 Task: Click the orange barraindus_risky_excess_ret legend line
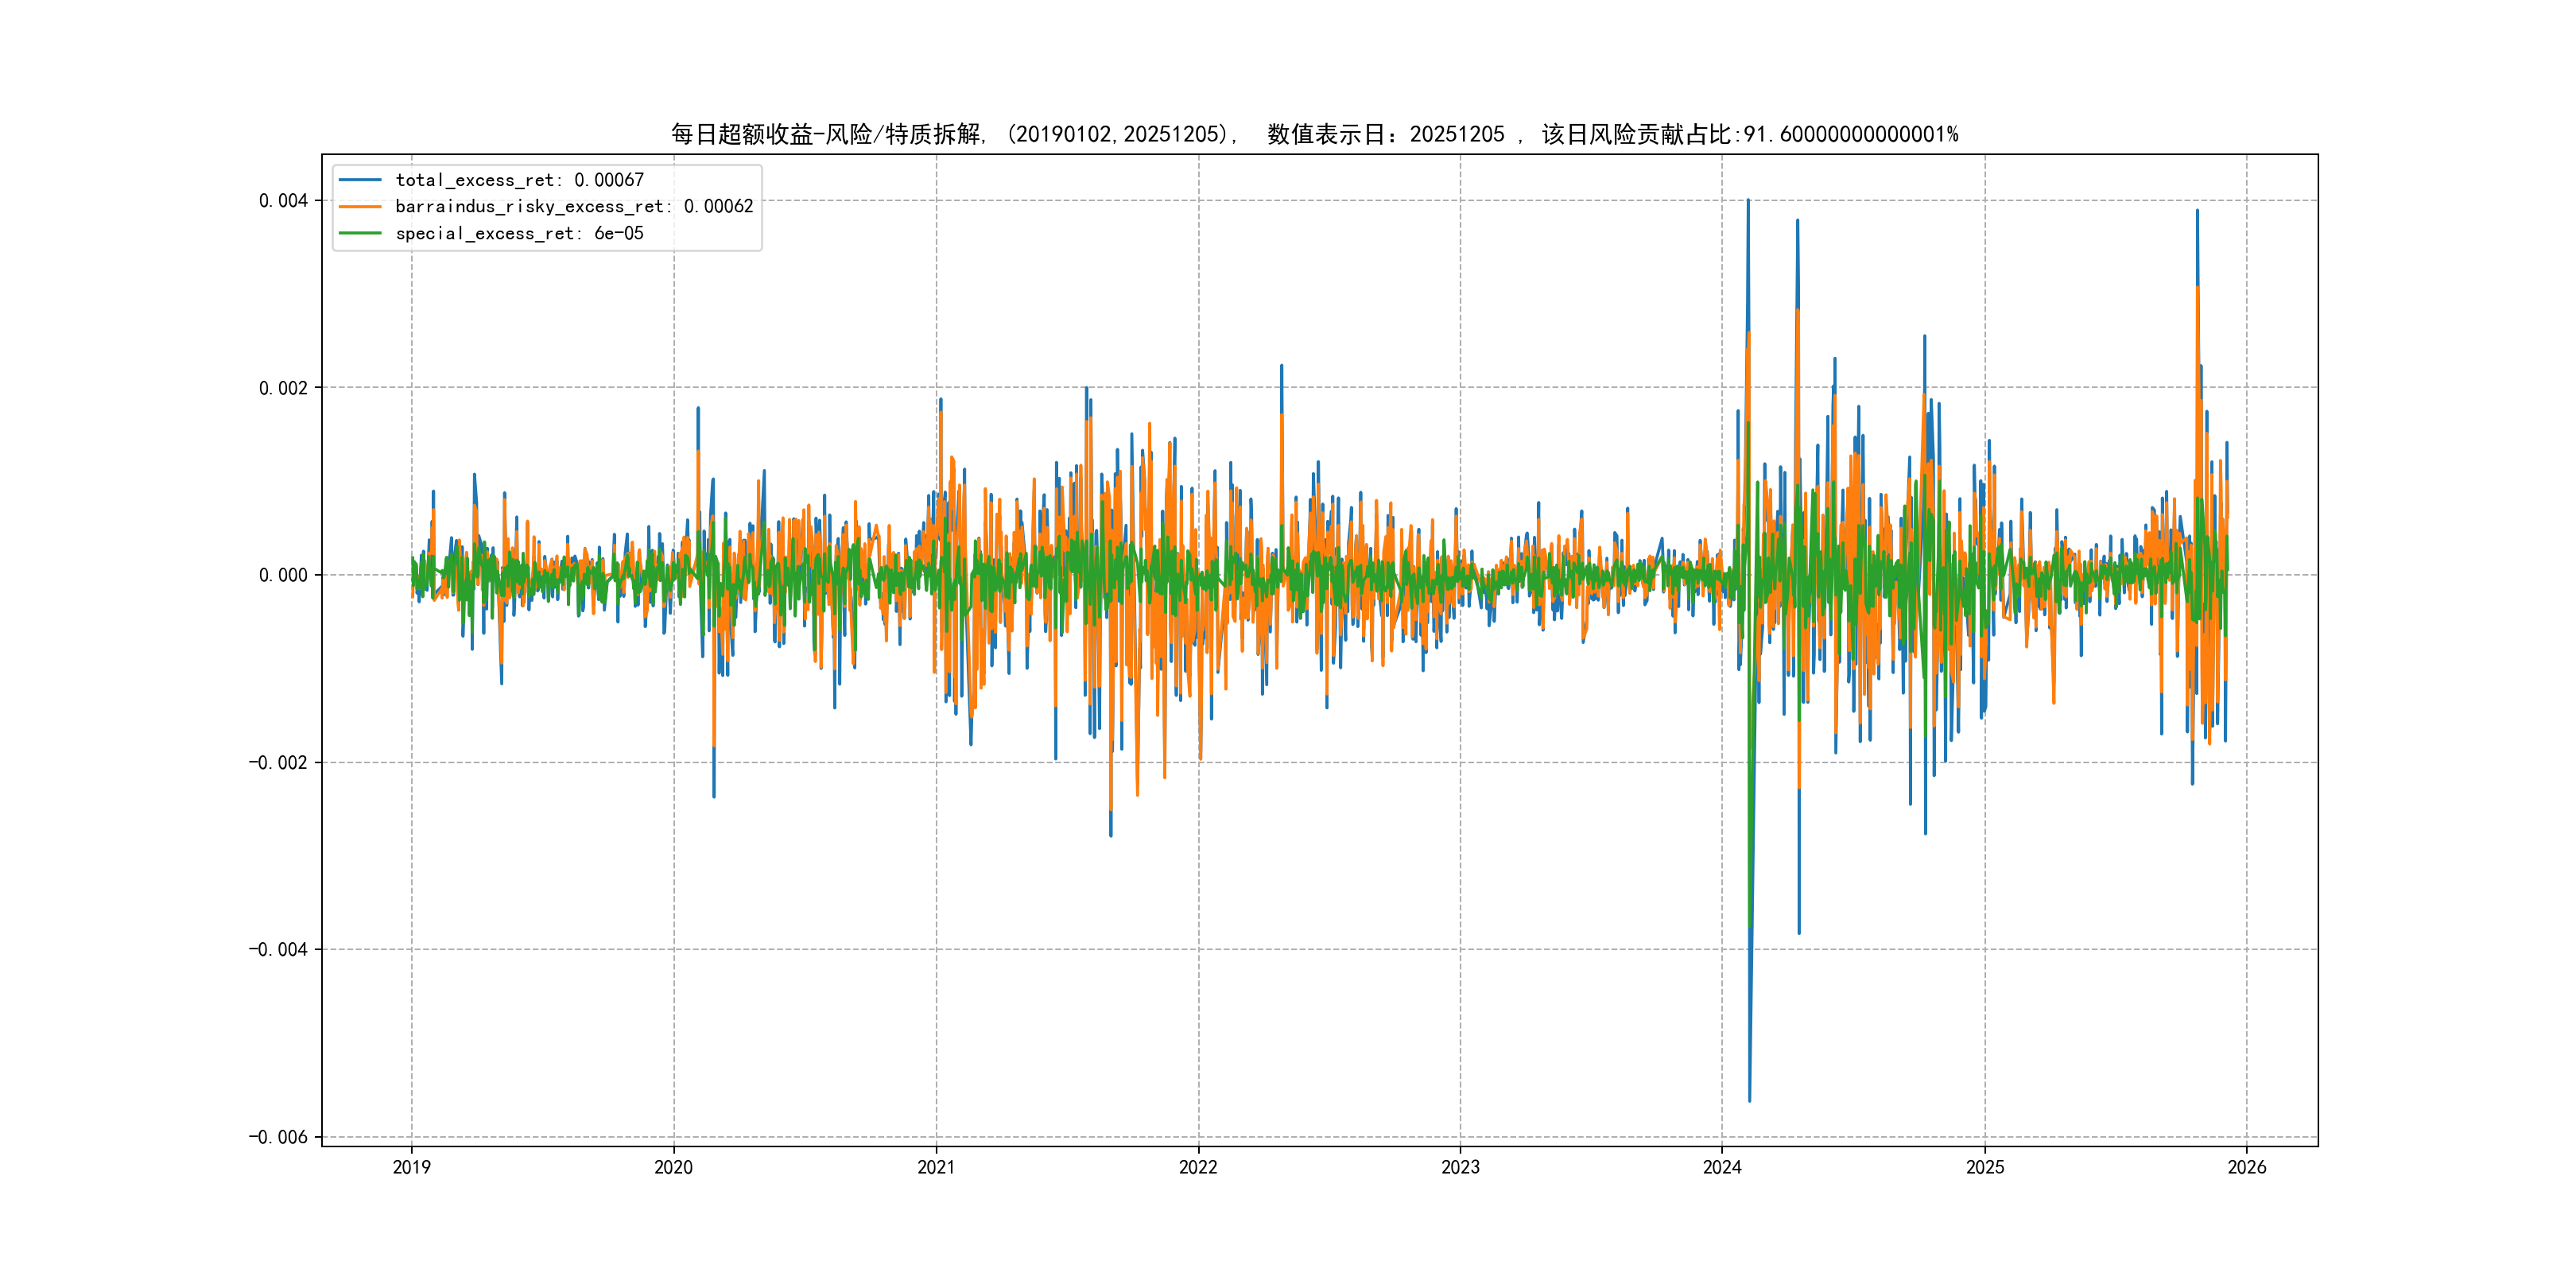360,207
